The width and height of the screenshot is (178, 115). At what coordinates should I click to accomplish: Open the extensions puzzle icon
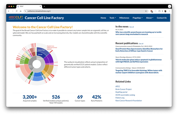tap(159, 11)
